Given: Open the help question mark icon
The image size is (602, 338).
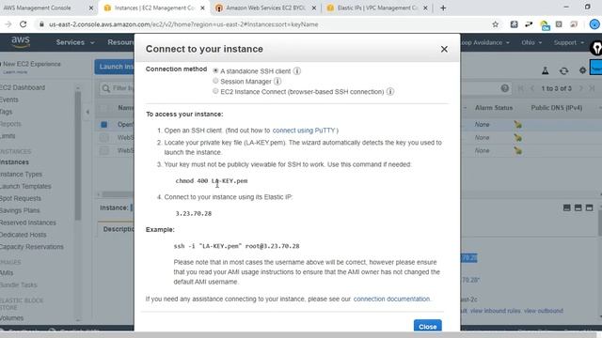Looking at the screenshot, I should (x=504, y=88).
